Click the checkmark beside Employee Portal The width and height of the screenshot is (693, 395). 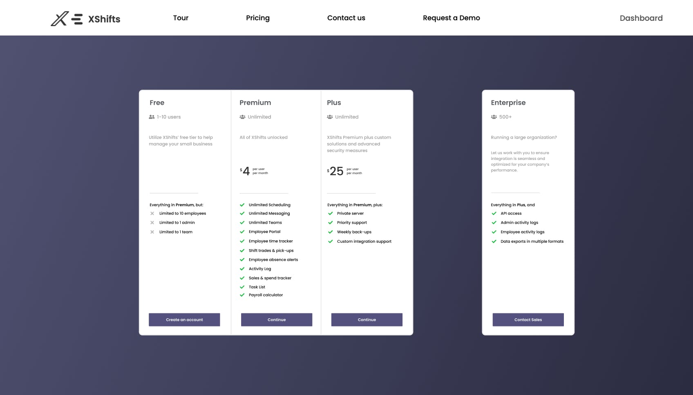[x=242, y=232]
